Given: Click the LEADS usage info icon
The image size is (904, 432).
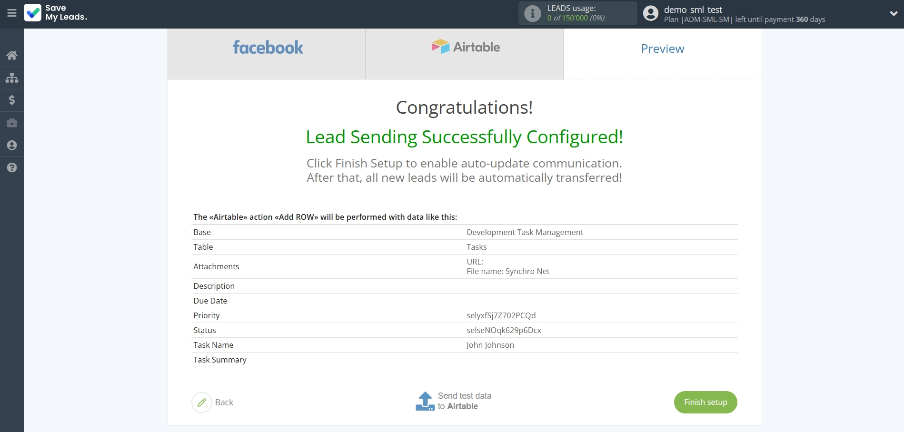Looking at the screenshot, I should [532, 13].
